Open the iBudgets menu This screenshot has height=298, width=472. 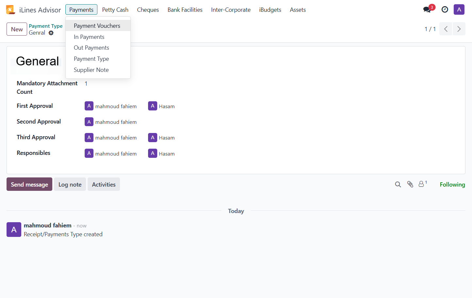tap(270, 9)
